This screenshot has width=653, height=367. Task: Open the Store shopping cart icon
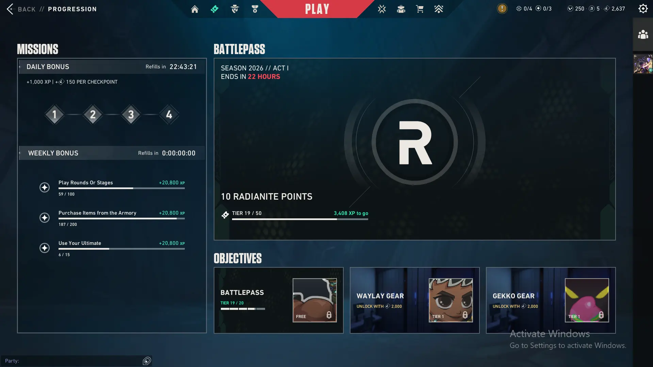(420, 9)
